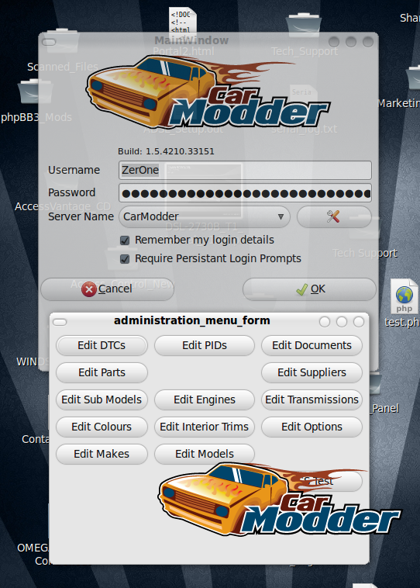
Task: Click the Edit Makes button
Action: 102,454
